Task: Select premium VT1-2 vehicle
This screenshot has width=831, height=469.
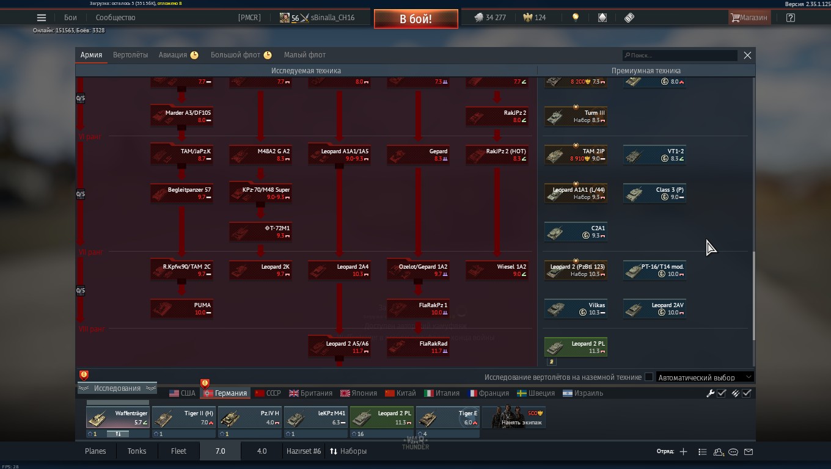Action: pos(654,155)
